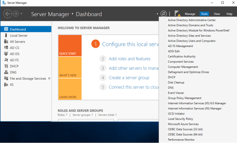Image resolution: width=237 pixels, height=143 pixels.
Task: Click the DNS role icon
Action: (6, 72)
